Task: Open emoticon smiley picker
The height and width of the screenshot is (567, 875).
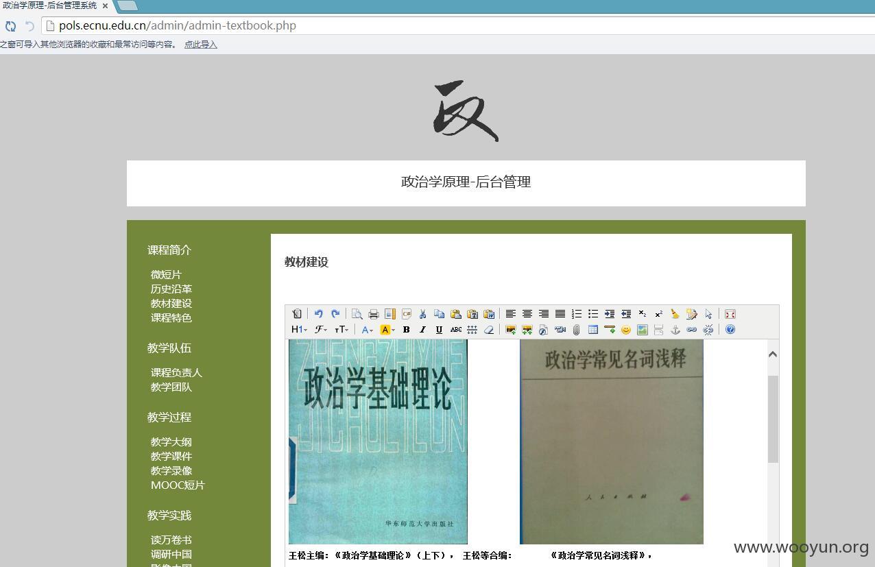Action: click(x=625, y=330)
